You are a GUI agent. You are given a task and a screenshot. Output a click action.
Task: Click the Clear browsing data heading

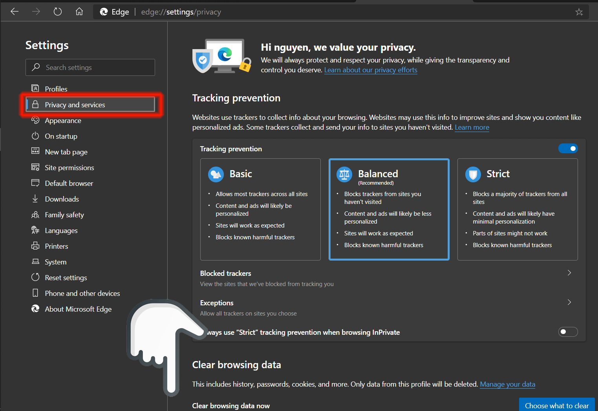[237, 365]
